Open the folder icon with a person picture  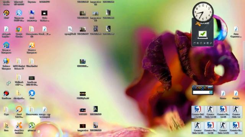(6, 126)
